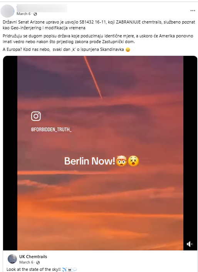Click the airplane emoji in shared caption
Image resolution: width=198 pixels, height=272 pixels.
(64, 269)
